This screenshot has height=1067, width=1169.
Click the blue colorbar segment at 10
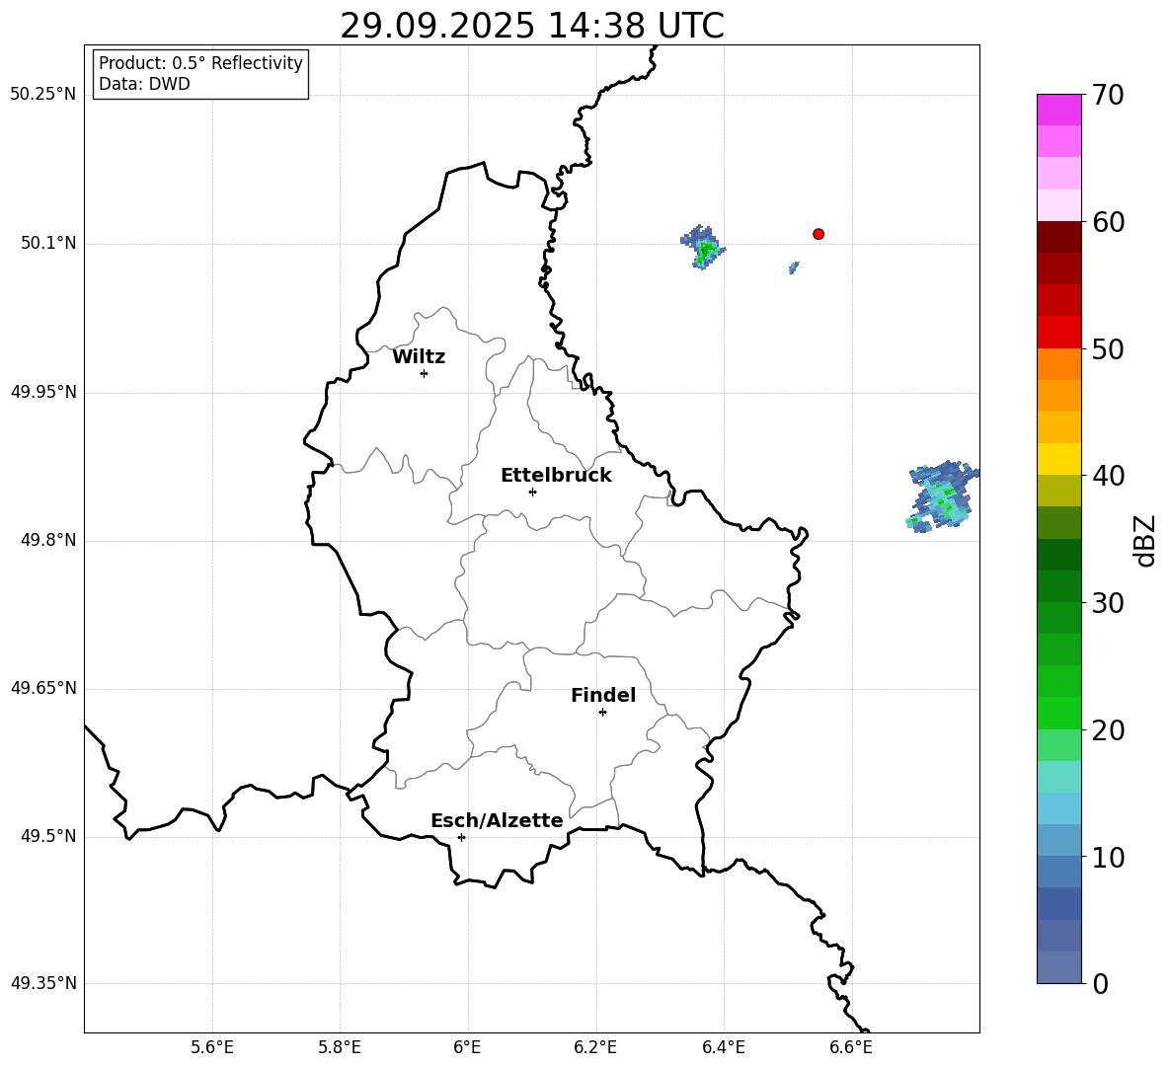point(1058,872)
